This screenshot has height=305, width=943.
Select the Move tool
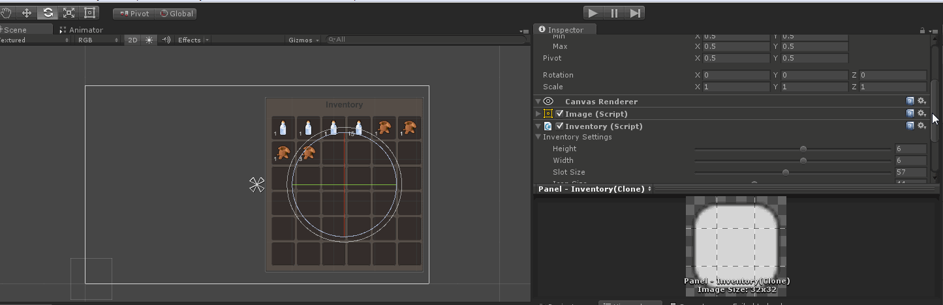click(27, 13)
